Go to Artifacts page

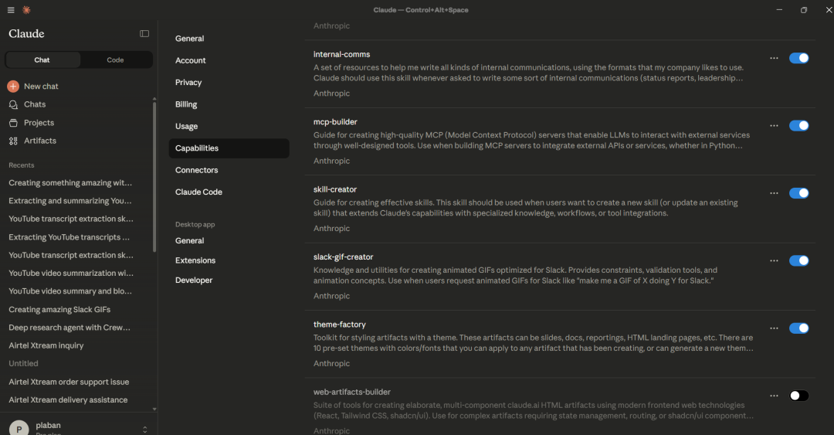point(40,141)
